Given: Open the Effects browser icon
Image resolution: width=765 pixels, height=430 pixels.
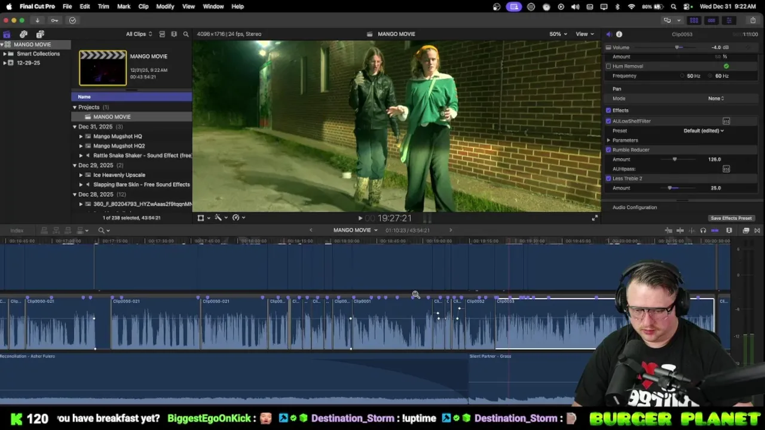Looking at the screenshot, I should [746, 231].
